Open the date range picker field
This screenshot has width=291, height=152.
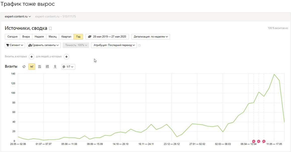click(x=107, y=37)
